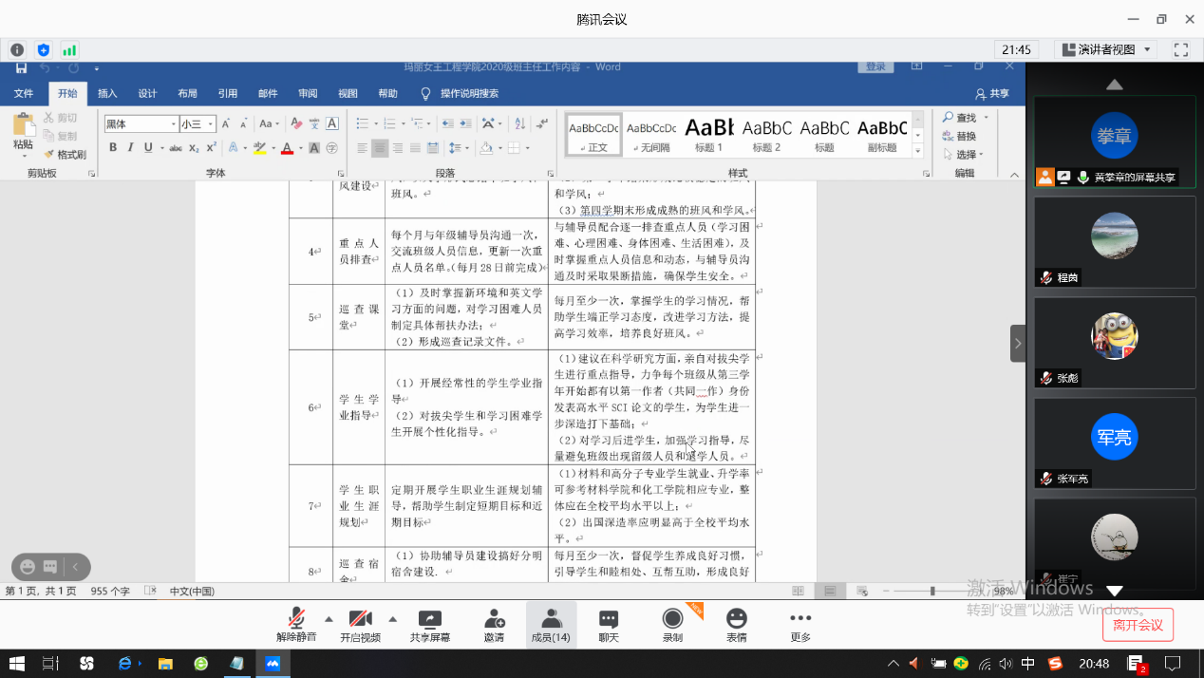Click the meeting info icon
1204x678 pixels.
(x=17, y=49)
